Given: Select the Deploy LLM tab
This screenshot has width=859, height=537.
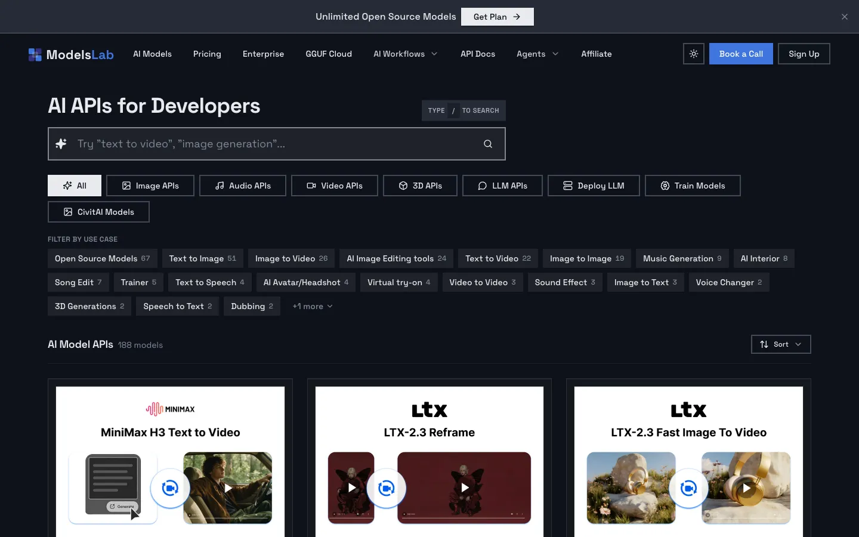Looking at the screenshot, I should coord(594,186).
